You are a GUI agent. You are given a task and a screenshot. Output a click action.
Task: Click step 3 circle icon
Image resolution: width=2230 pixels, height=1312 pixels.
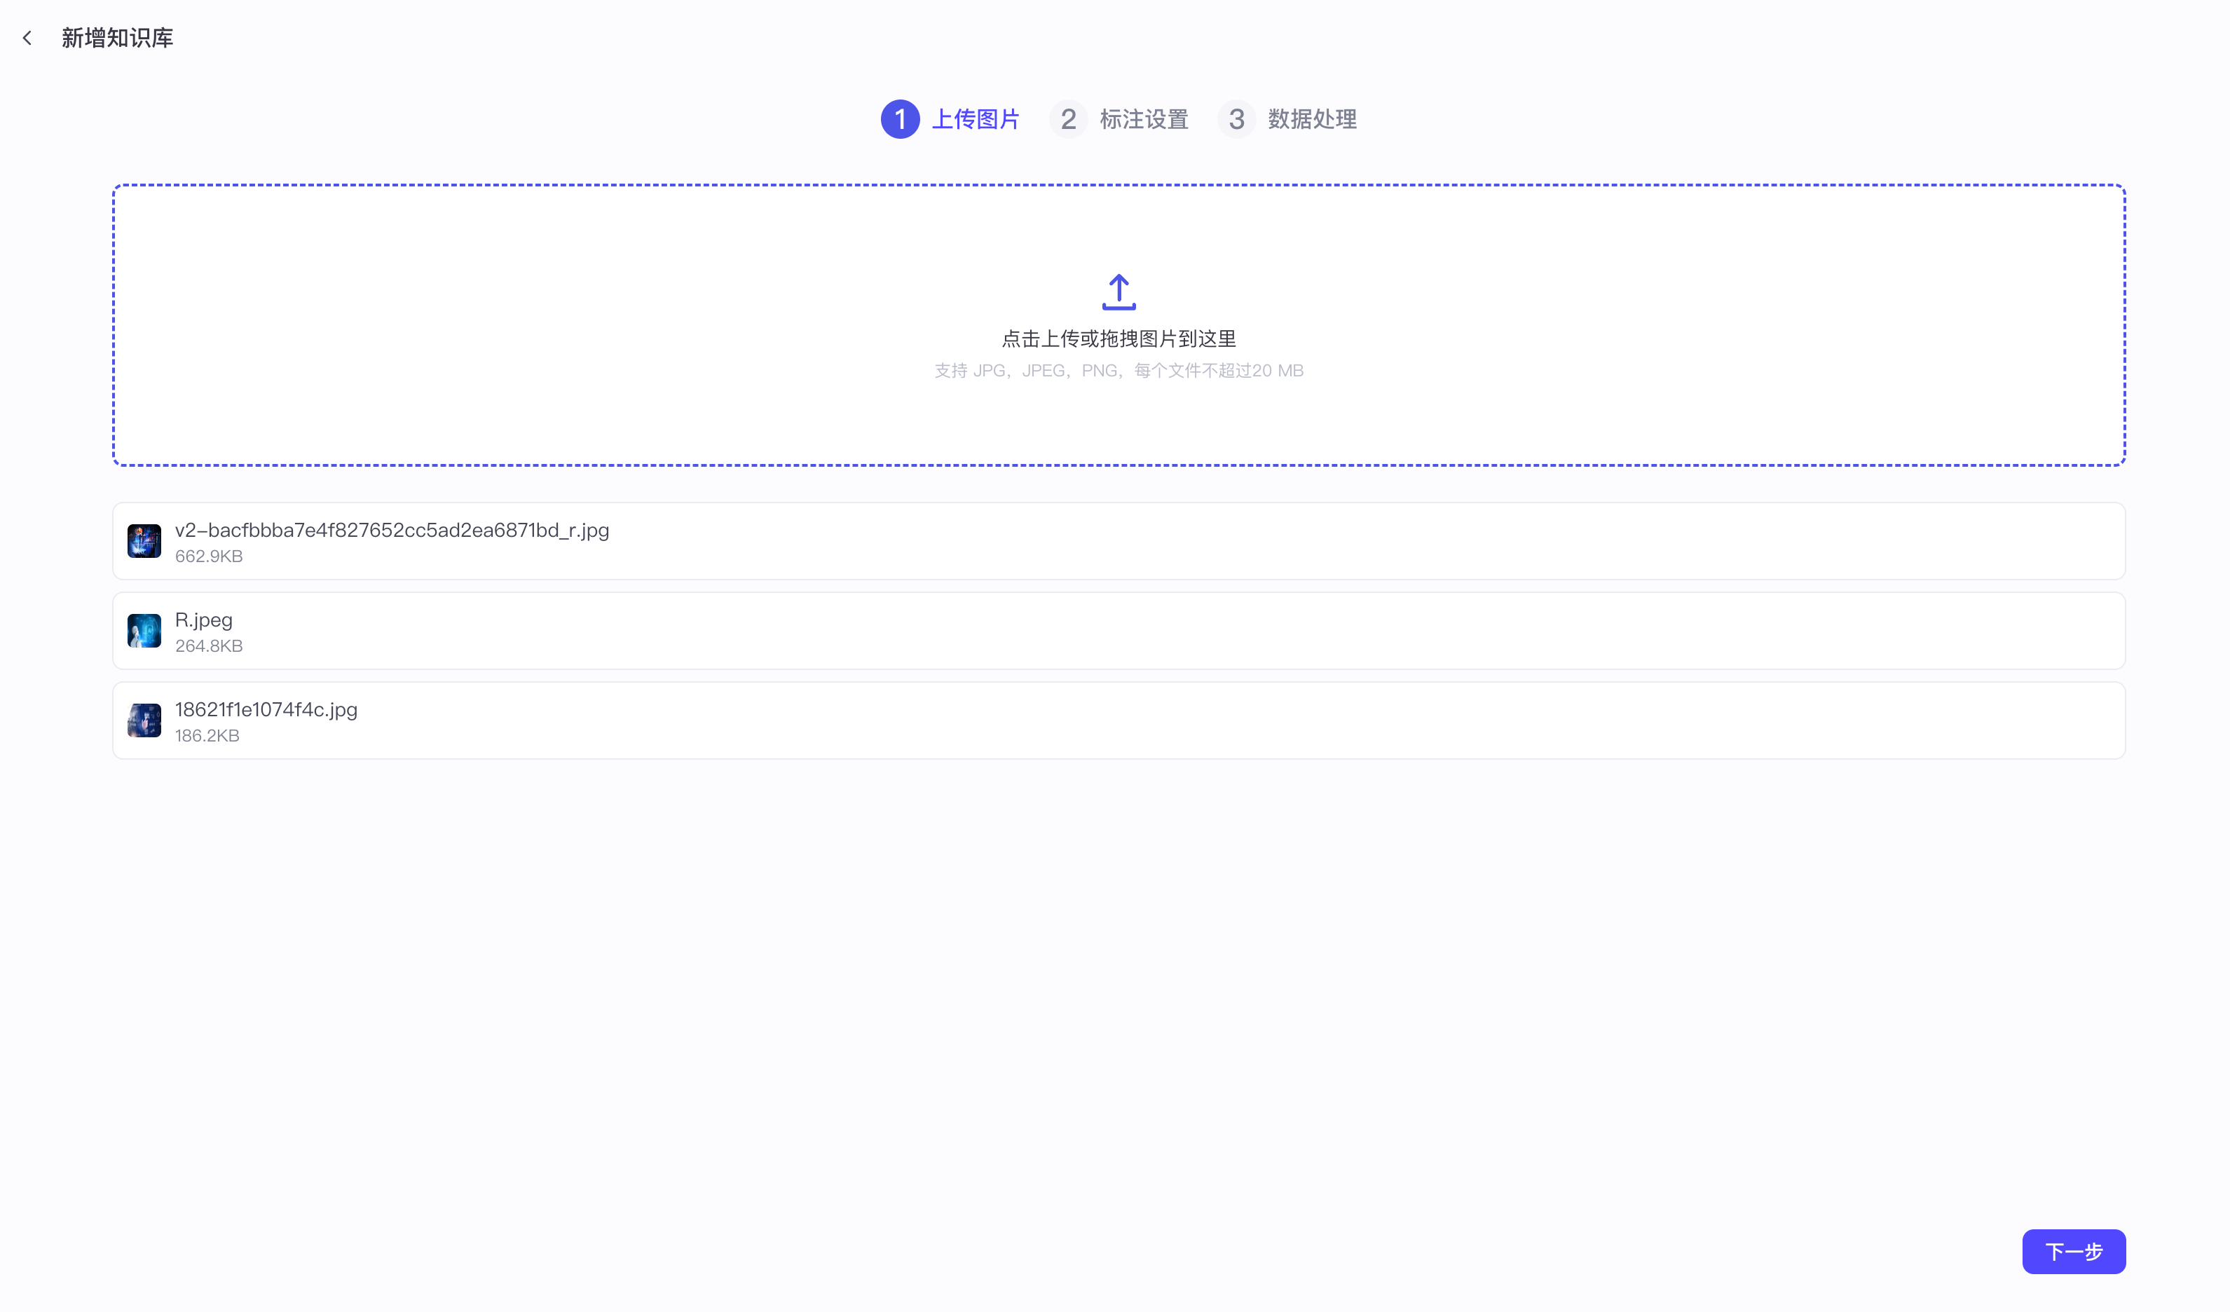click(x=1236, y=119)
